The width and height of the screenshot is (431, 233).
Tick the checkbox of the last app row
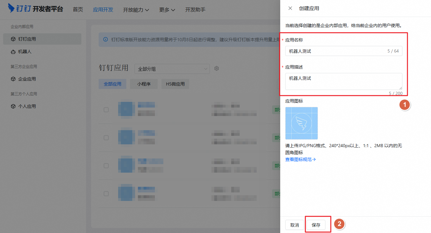coord(106,193)
